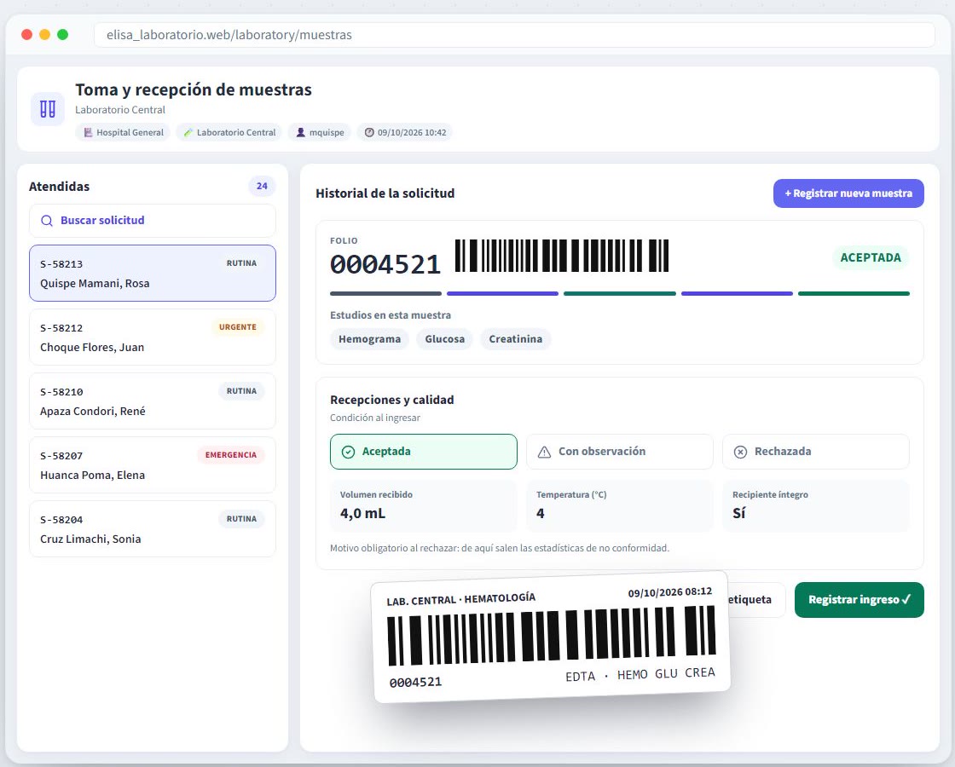This screenshot has height=767, width=955.
Task: Click the search magnifier icon
Action: pos(46,221)
